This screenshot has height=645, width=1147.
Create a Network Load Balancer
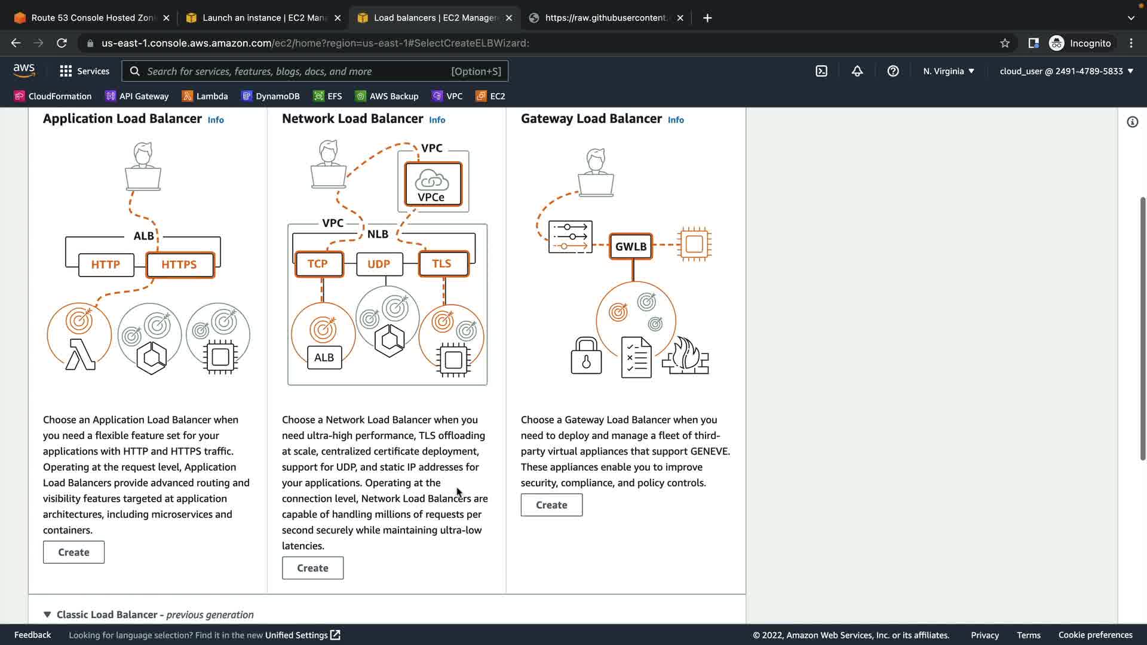[312, 568]
